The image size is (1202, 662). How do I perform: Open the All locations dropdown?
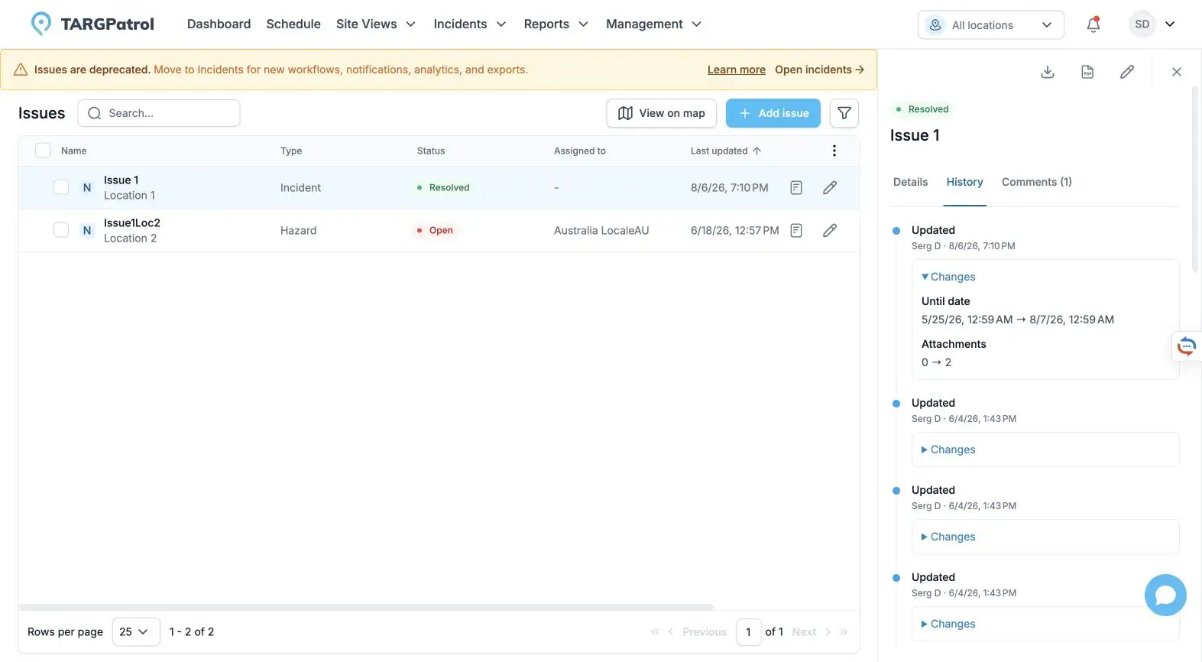pyautogui.click(x=991, y=24)
